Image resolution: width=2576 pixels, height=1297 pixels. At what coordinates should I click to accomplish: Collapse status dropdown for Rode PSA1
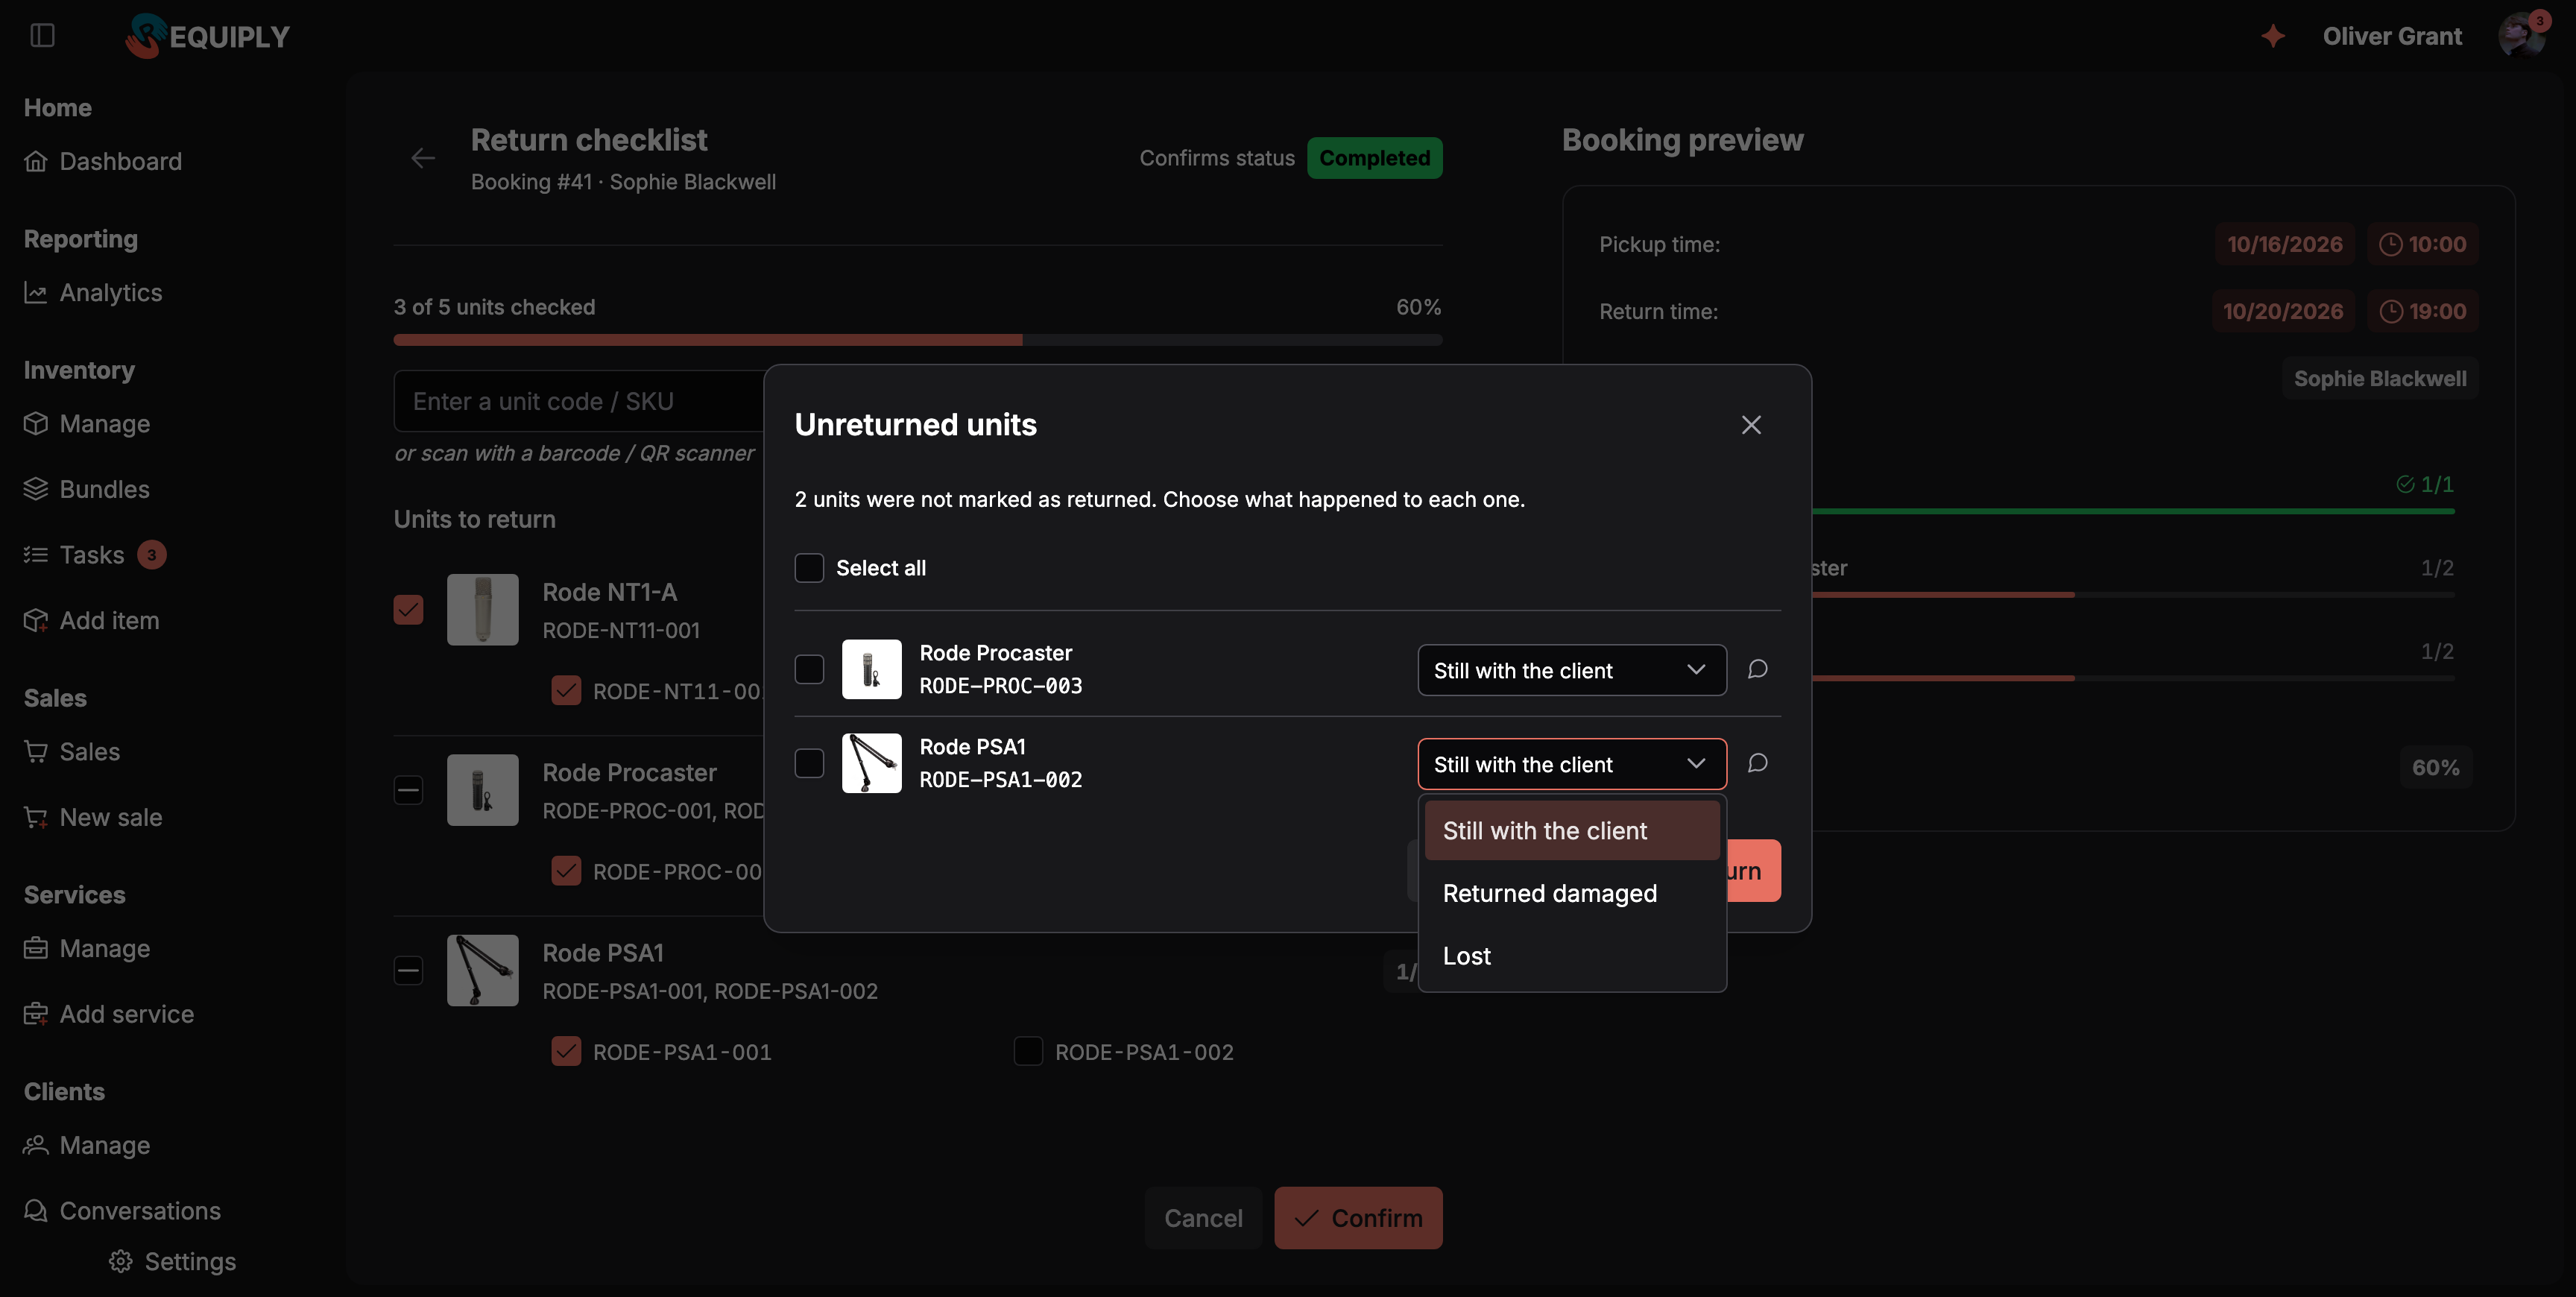click(1571, 764)
